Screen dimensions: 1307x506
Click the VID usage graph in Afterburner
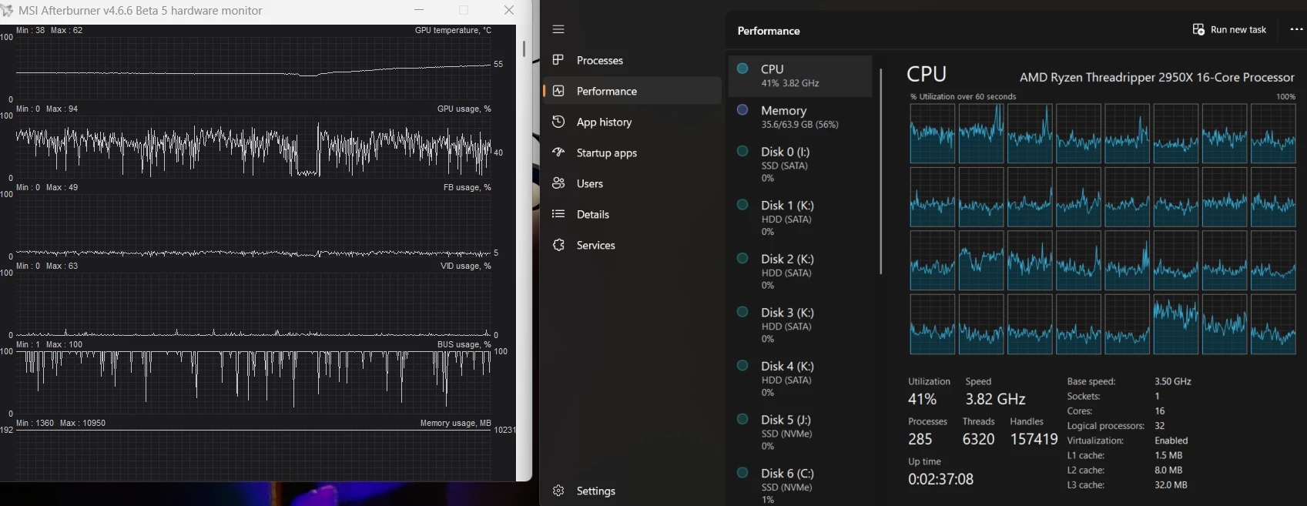253,303
